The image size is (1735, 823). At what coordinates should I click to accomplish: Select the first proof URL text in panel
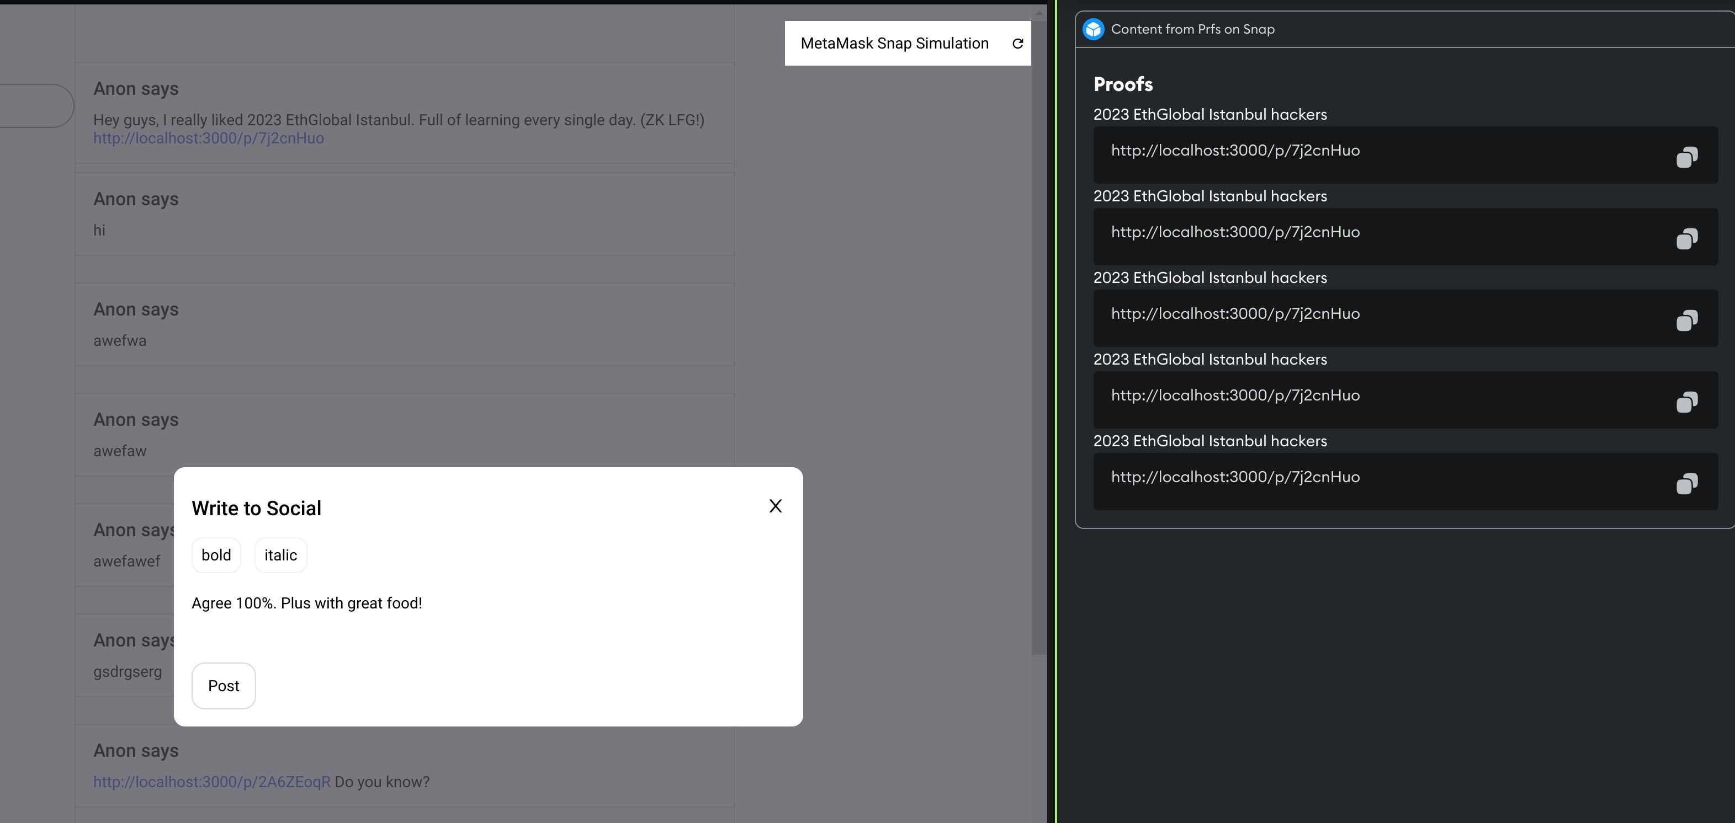tap(1235, 150)
